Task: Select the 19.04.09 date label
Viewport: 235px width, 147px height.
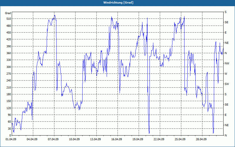Action: [x=137, y=139]
